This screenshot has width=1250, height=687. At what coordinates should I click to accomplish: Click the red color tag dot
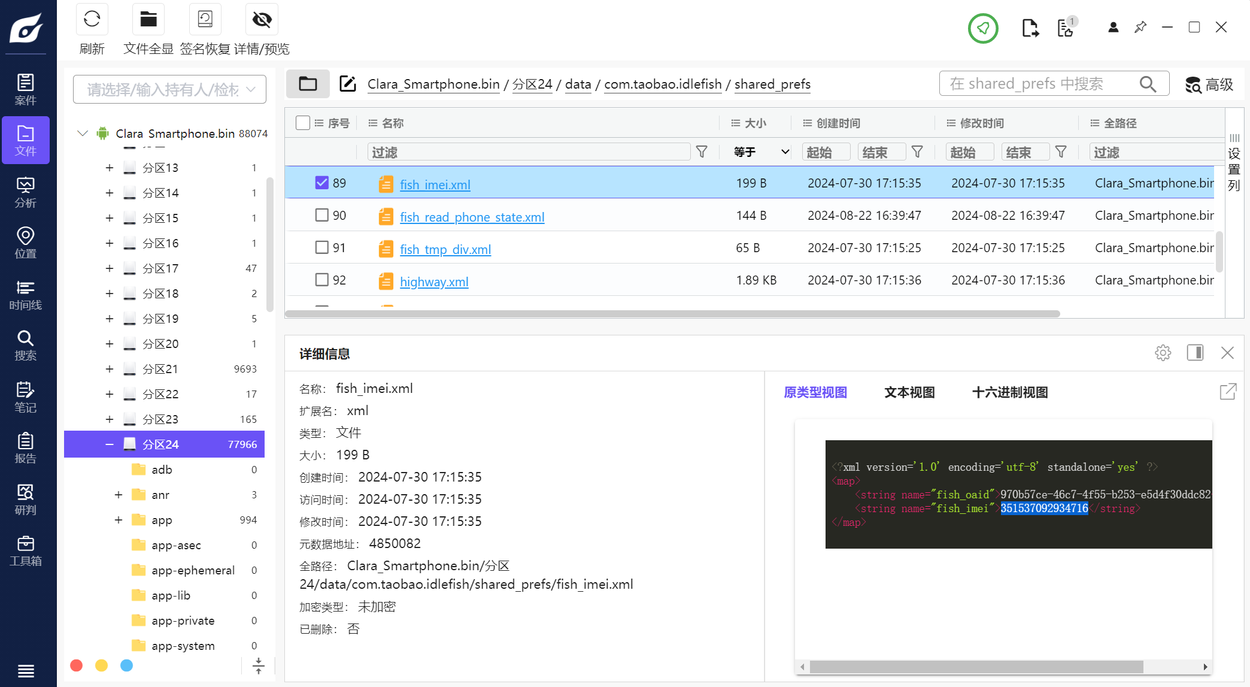(77, 665)
